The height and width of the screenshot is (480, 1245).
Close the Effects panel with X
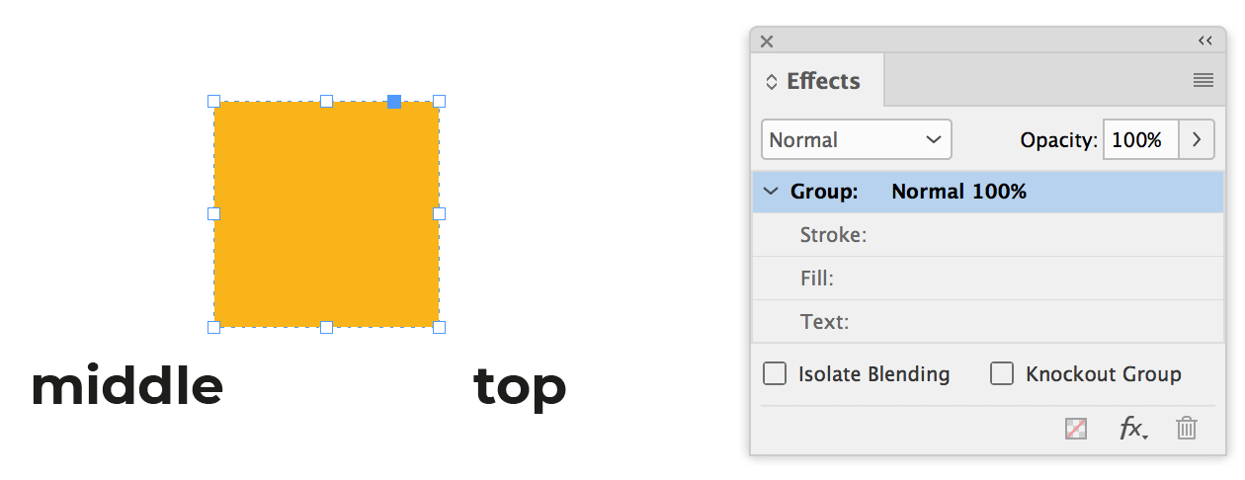(767, 40)
